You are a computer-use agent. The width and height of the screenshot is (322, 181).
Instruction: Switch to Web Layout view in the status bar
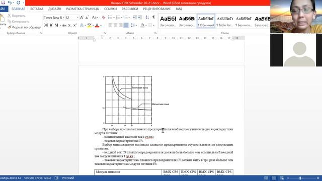click(x=282, y=178)
